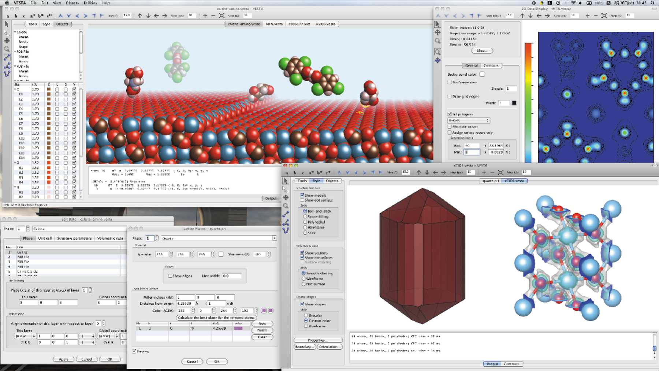Select the magnify tool in calcite window sidebar
Viewport: 659px width, 371px height.
(7, 49)
